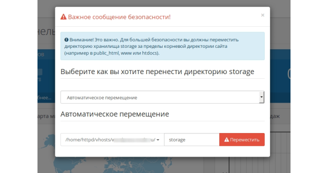
Task: Open the /home/httpd/vhosts path dropdown
Action: 112,140
